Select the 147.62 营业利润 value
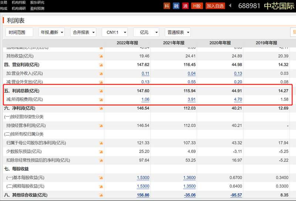 pyautogui.click(x=143, y=65)
